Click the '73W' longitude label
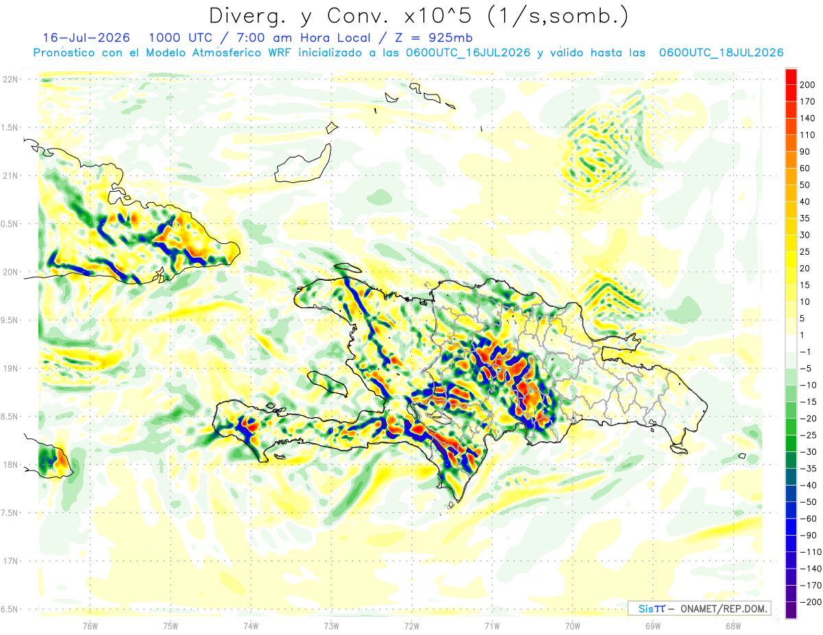The height and width of the screenshot is (635, 823). tap(331, 626)
